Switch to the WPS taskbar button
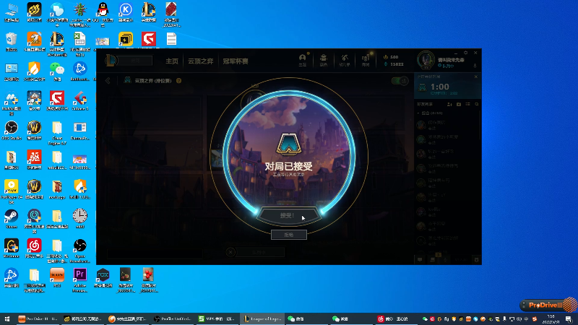The height and width of the screenshot is (325, 578). tap(217, 318)
